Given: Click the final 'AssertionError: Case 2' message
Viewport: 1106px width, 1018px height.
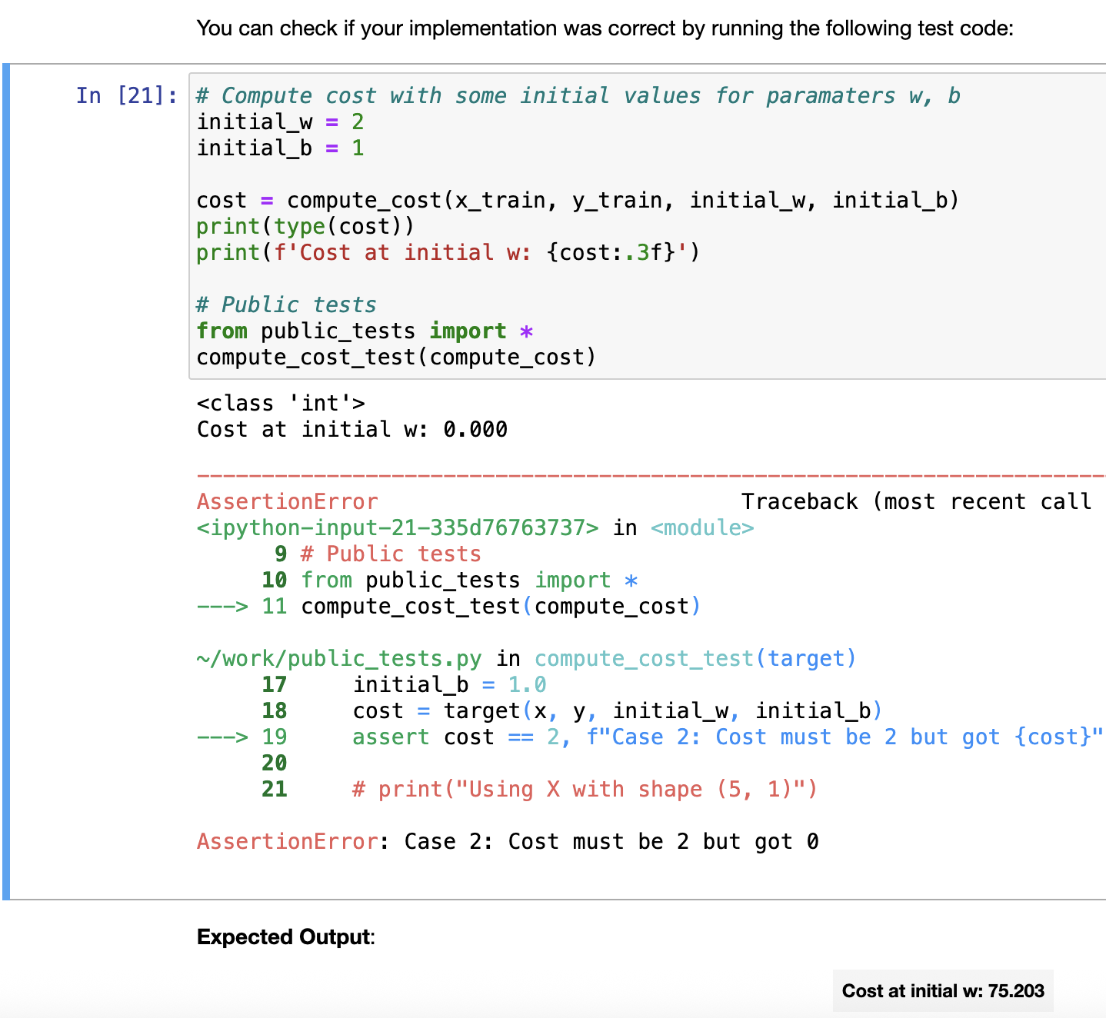Looking at the screenshot, I should (x=508, y=841).
